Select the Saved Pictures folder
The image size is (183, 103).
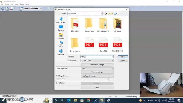[75, 45]
